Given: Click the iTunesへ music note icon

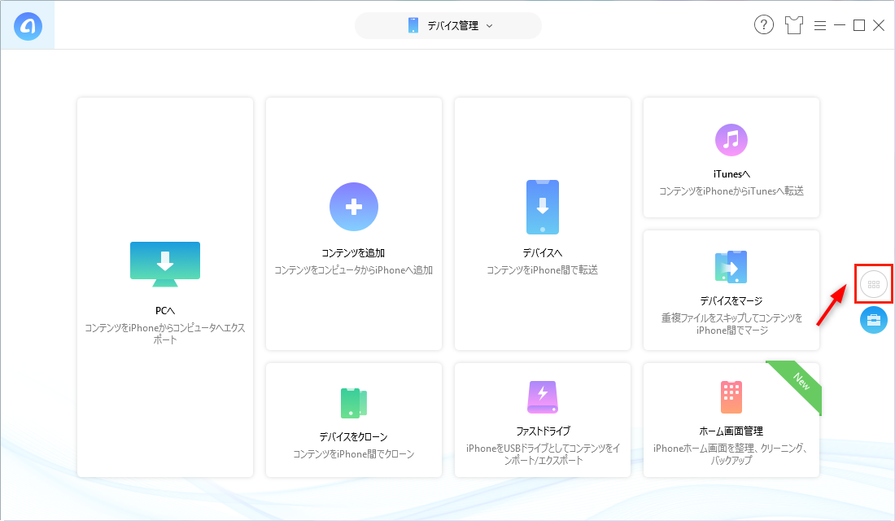Looking at the screenshot, I should tap(731, 139).
